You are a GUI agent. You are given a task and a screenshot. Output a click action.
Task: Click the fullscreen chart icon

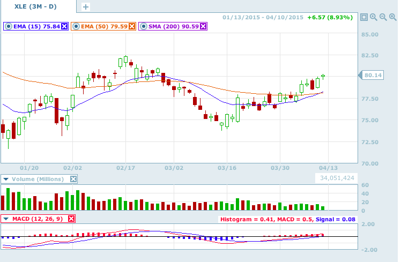[x=364, y=17]
